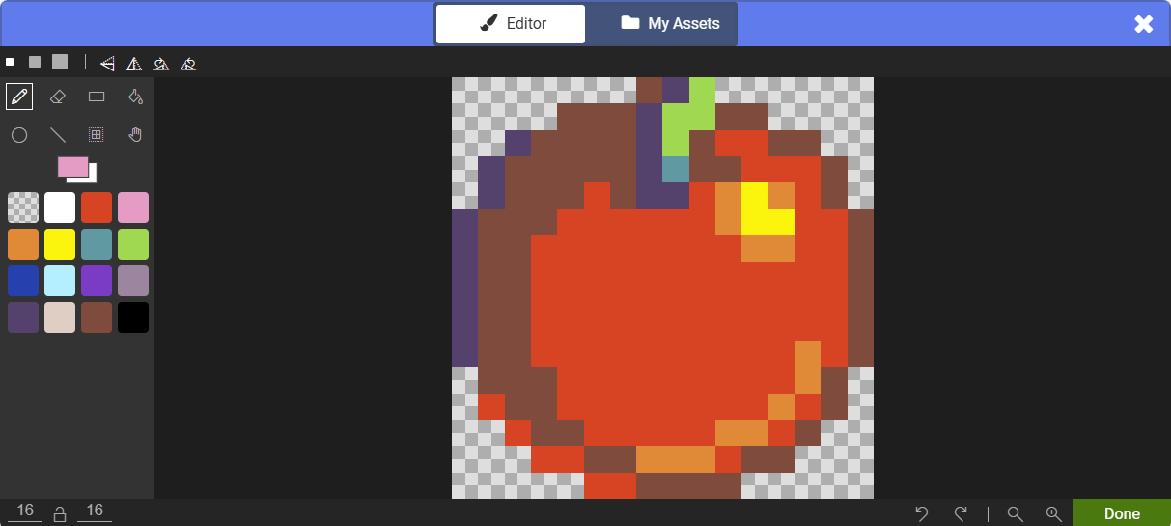Zoom out of the canvas
Image resolution: width=1171 pixels, height=526 pixels.
click(x=1015, y=513)
